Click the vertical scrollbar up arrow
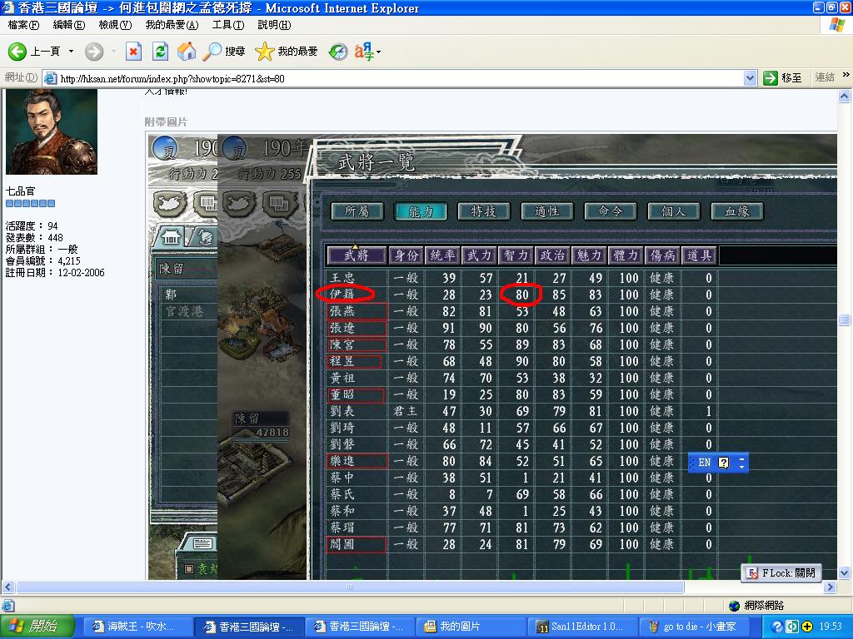853x639 pixels. pyautogui.click(x=845, y=97)
